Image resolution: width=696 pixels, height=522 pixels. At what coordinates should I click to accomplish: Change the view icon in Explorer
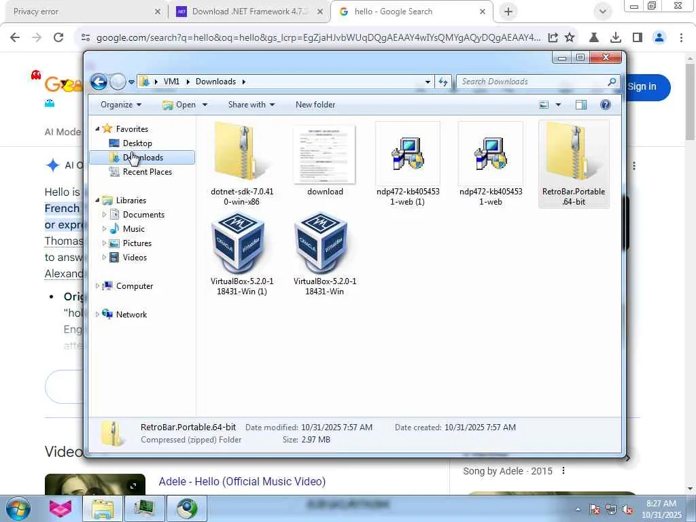(x=544, y=105)
